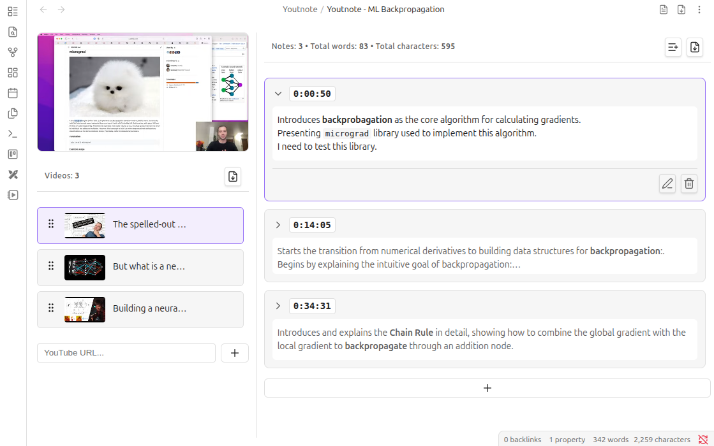Toggle the left sidebar panel
This screenshot has width=714, height=446.
click(x=13, y=11)
